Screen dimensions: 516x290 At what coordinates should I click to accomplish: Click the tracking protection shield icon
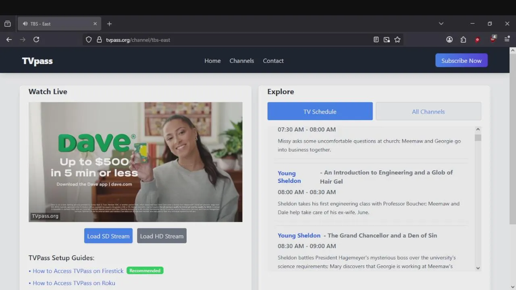[x=89, y=39]
